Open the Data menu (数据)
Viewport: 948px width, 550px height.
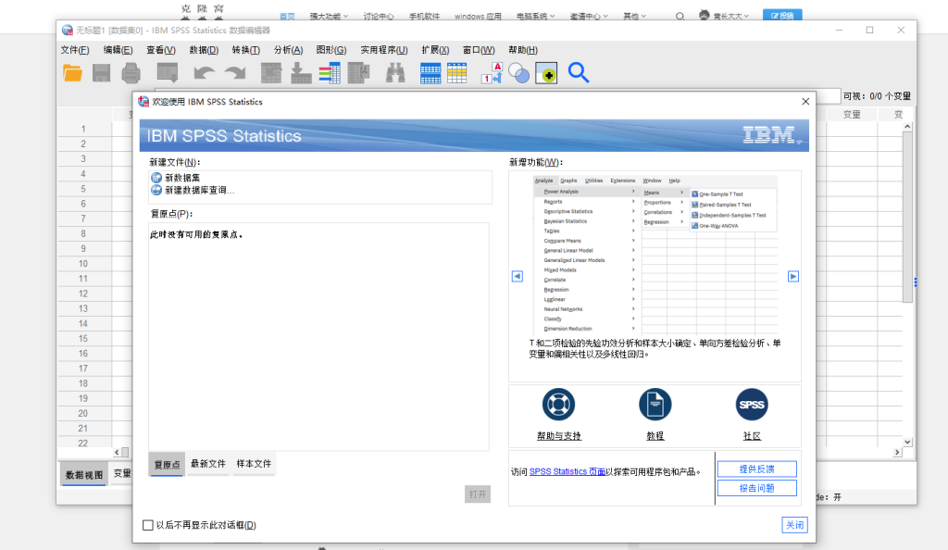point(204,50)
